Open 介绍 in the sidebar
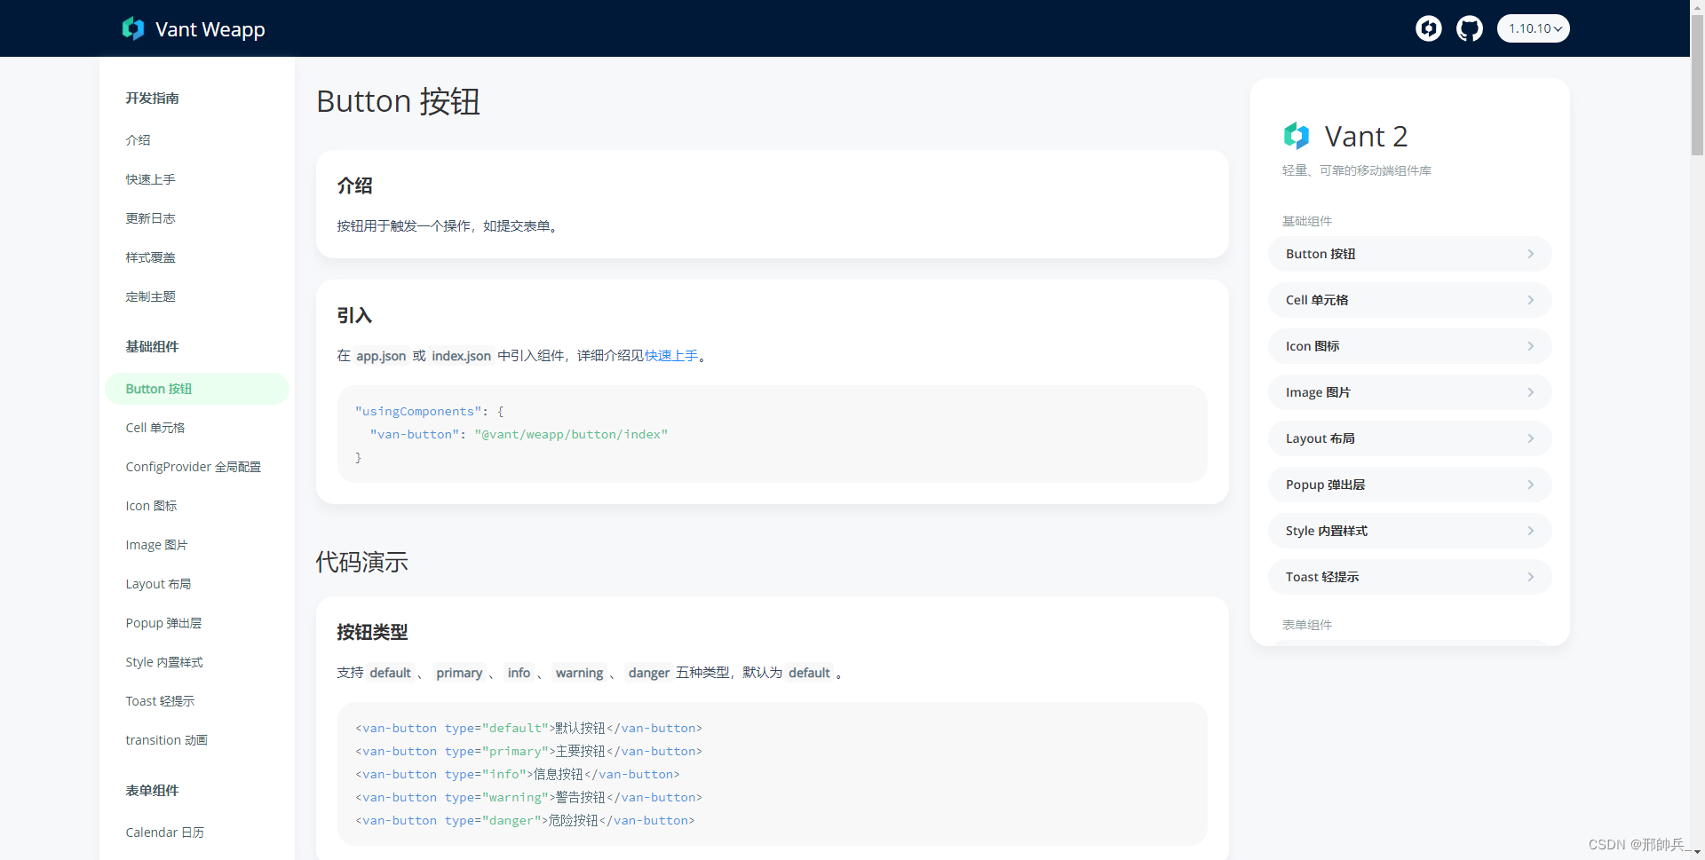Image resolution: width=1705 pixels, height=860 pixels. tap(139, 140)
